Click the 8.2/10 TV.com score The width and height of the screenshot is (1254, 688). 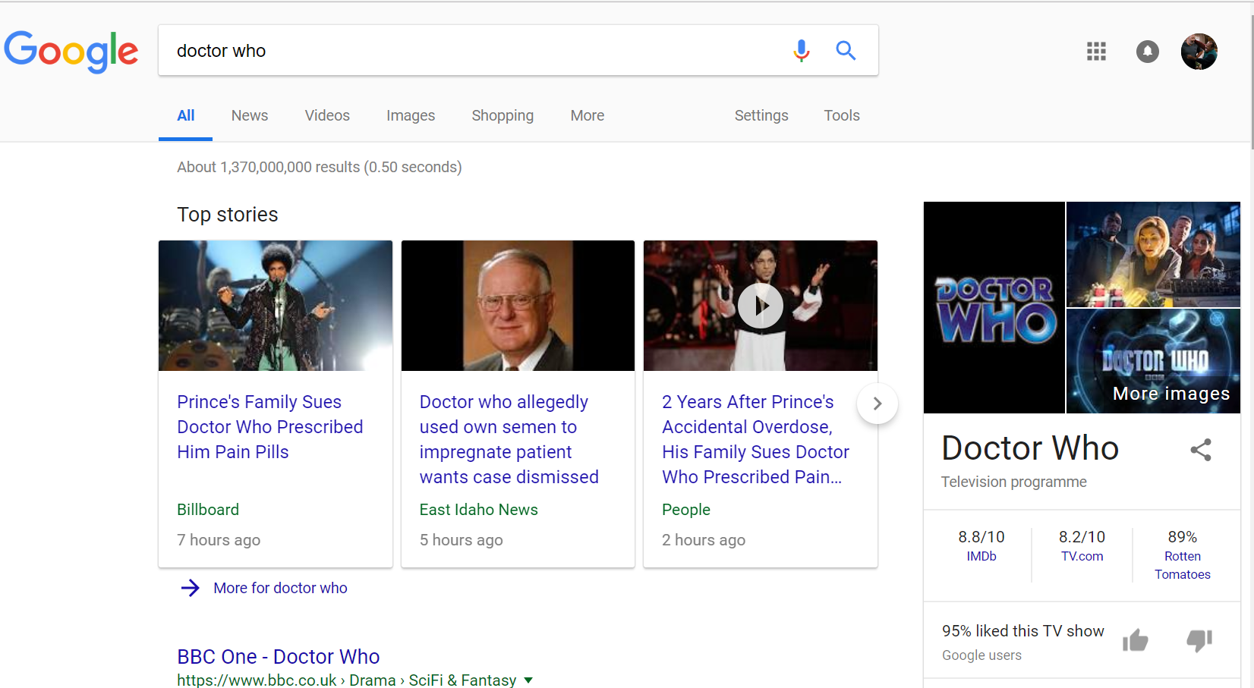1082,537
